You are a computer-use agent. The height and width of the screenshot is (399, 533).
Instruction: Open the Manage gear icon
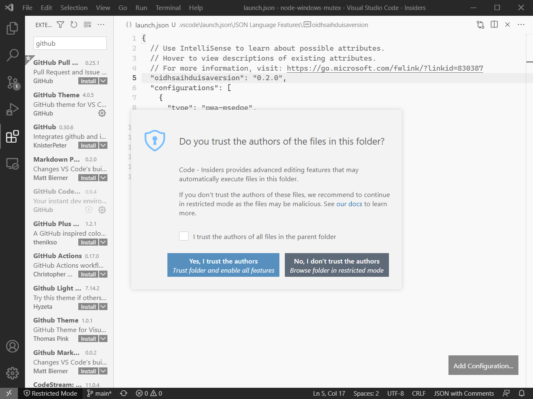click(x=12, y=373)
